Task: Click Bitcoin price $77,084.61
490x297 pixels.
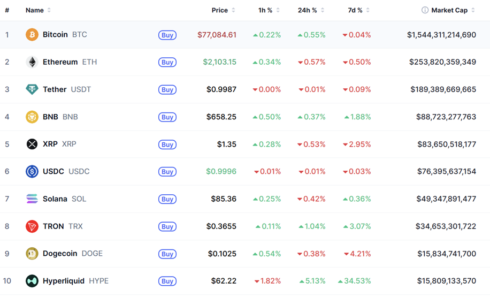Action: click(217, 35)
